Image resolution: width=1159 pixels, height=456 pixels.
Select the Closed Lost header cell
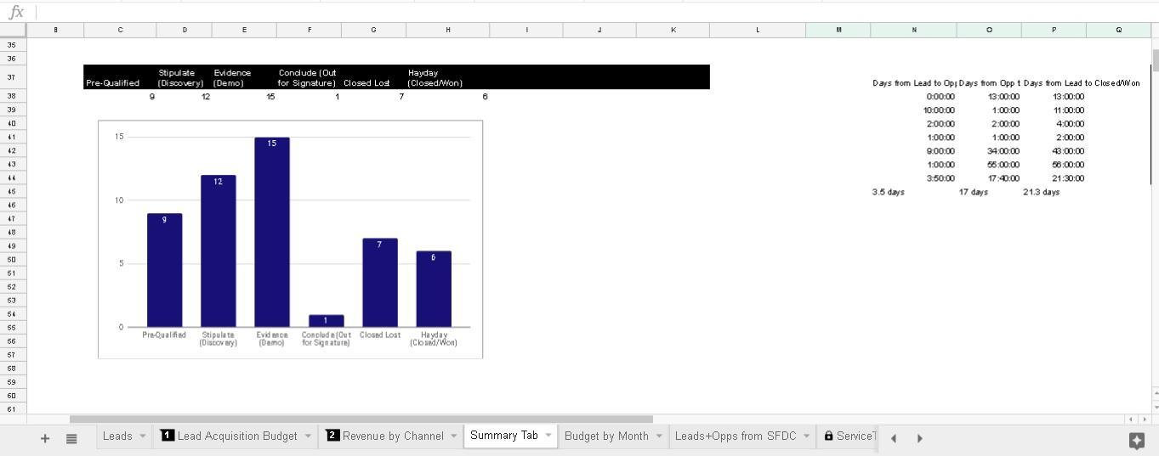(x=373, y=77)
